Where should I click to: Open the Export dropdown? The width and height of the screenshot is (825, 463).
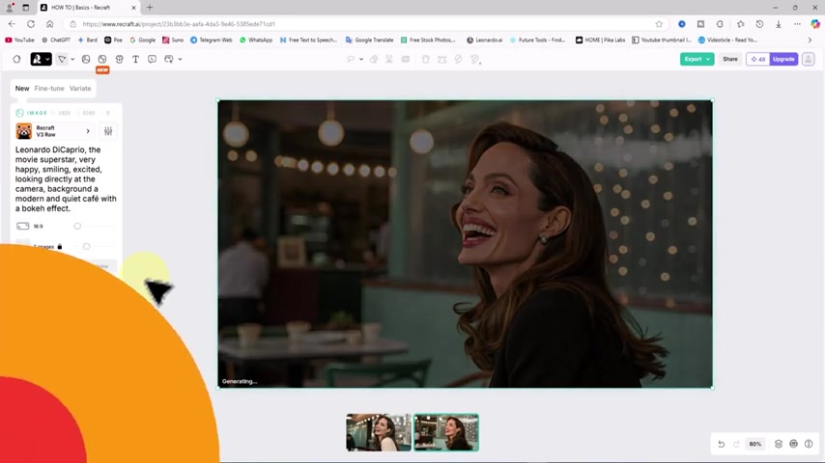(x=697, y=59)
